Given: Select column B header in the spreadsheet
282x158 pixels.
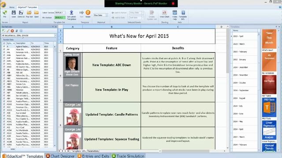Looking at the screenshot, I should point(111,27).
